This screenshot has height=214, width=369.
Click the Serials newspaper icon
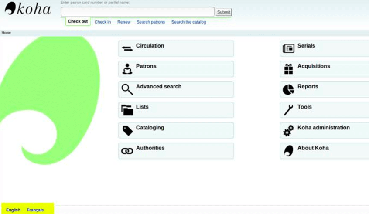coord(288,48)
